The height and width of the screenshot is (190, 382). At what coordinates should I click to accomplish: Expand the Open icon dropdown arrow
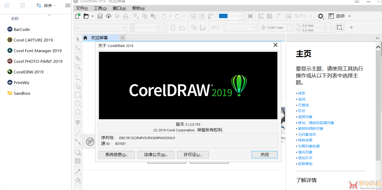[93, 16]
